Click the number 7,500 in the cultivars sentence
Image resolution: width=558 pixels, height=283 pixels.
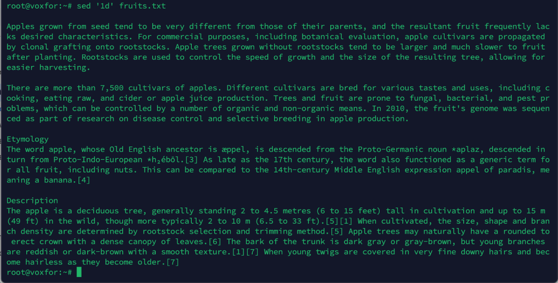[112, 88]
